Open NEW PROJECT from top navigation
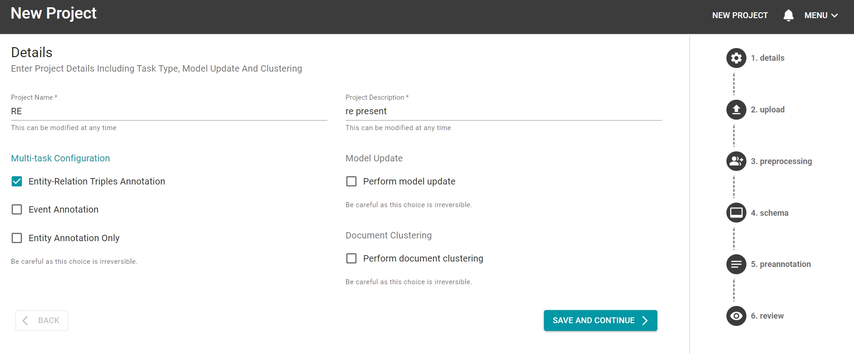 coord(740,15)
